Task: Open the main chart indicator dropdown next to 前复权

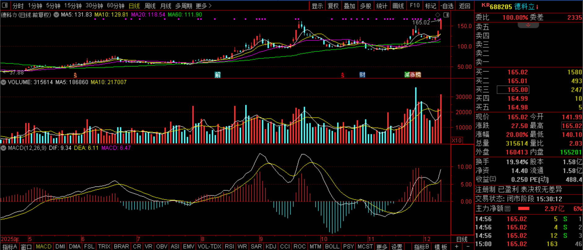Action: coord(56,15)
